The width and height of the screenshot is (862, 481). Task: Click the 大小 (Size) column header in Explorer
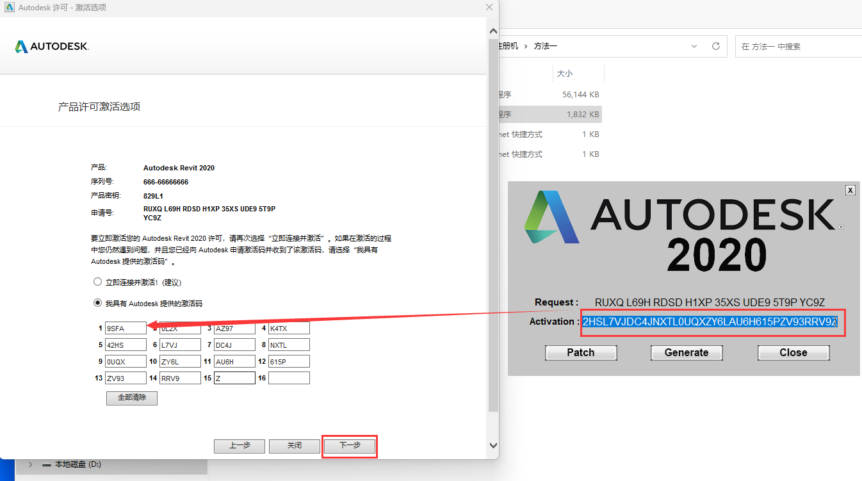tap(565, 74)
